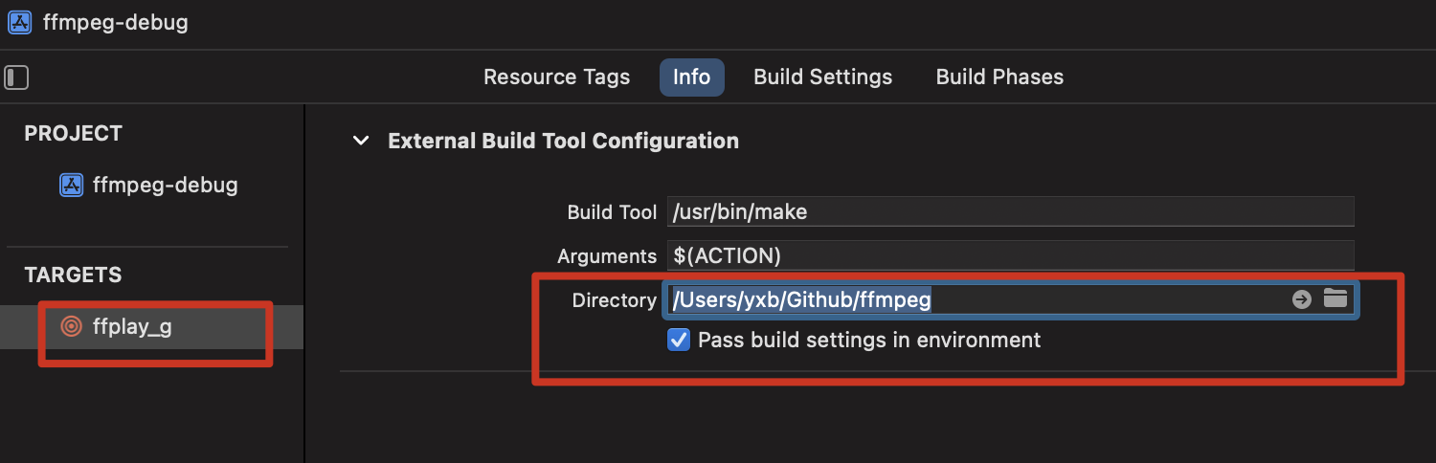Click the Arguments field containing $(ACTION)
This screenshot has height=463, width=1436.
point(1010,255)
